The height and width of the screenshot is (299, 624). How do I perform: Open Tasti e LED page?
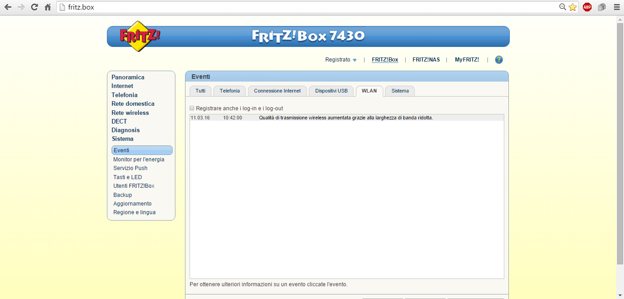127,177
